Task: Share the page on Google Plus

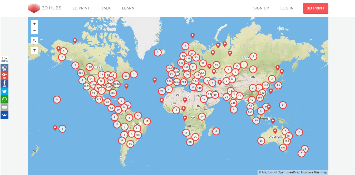Action: tap(4, 76)
